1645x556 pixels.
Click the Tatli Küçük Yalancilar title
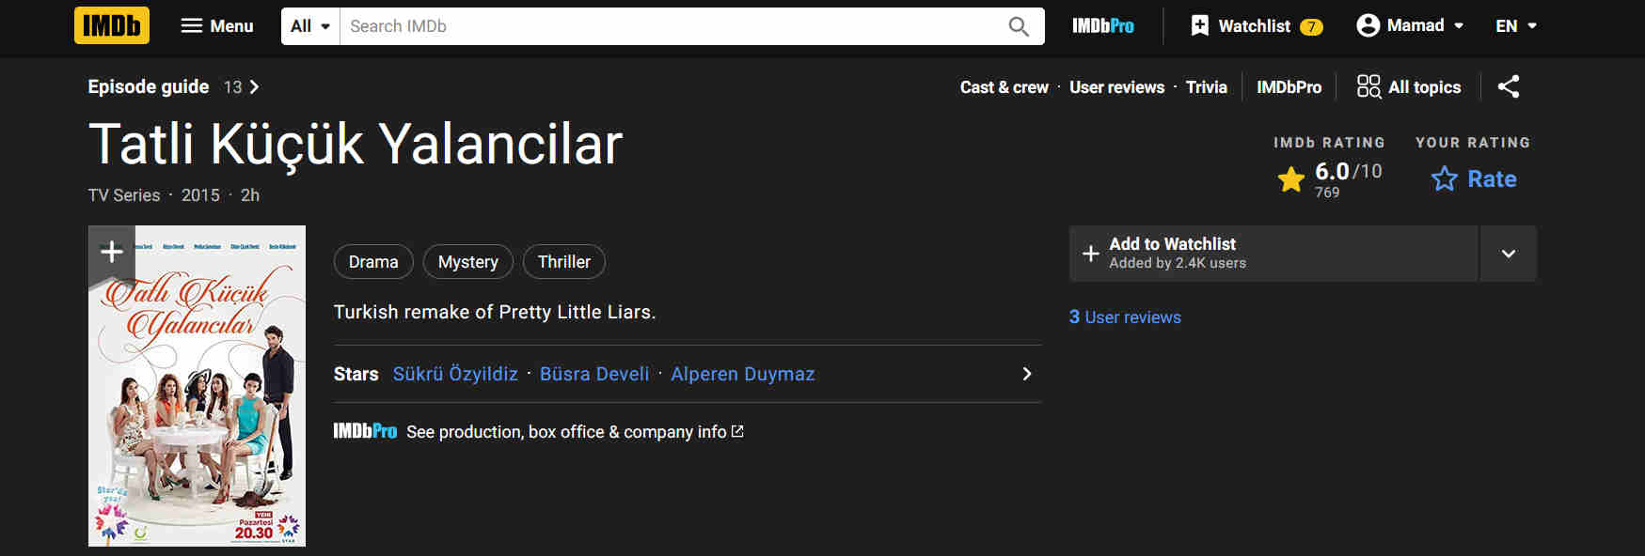tap(356, 145)
